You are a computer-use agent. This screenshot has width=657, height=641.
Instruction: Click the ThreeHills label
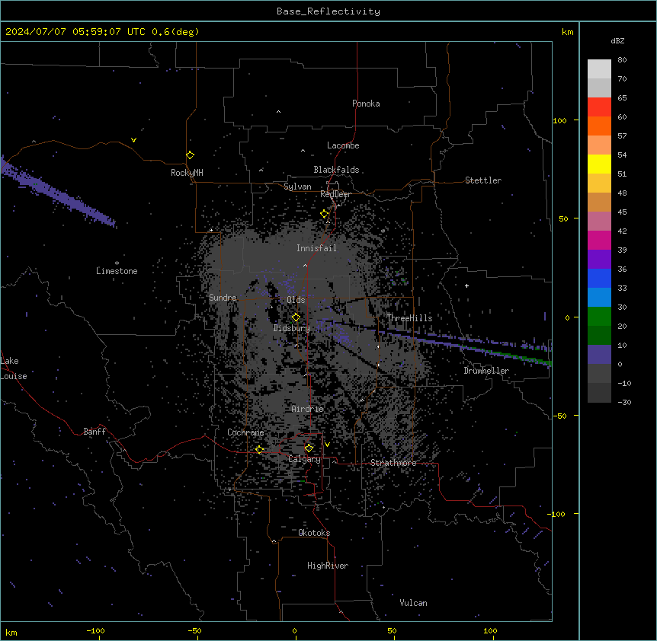(x=409, y=318)
